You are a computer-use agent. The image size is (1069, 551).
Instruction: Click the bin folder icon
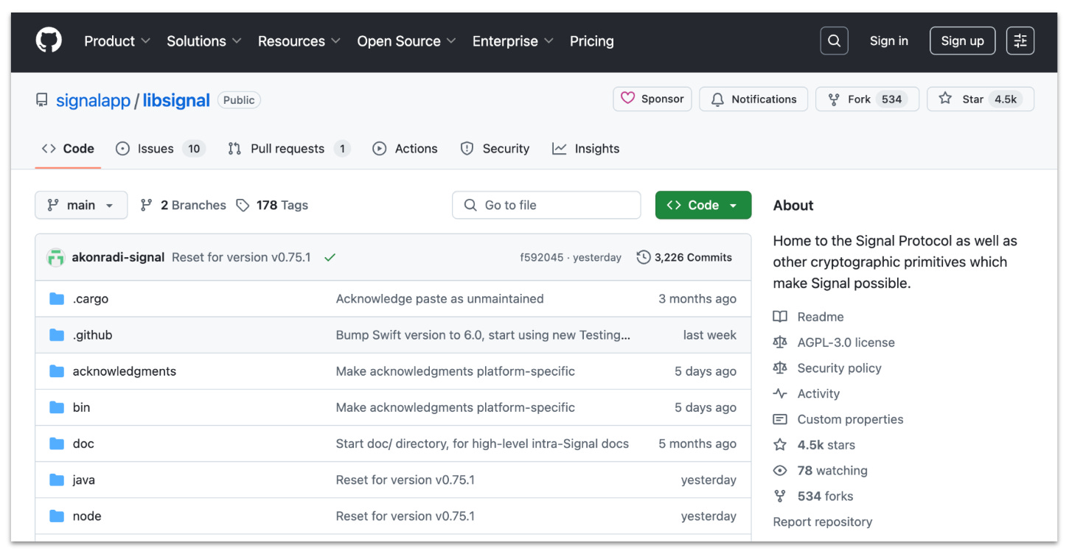click(x=57, y=407)
